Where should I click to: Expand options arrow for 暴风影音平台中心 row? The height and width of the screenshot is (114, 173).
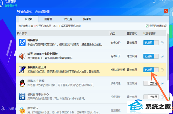[x=162, y=97]
